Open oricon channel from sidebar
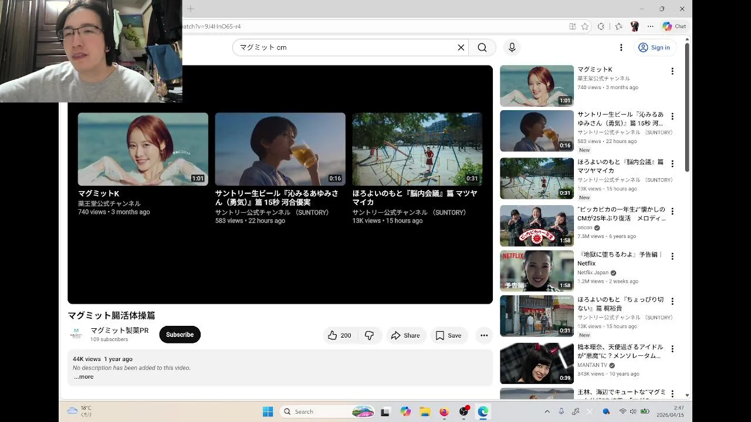The height and width of the screenshot is (422, 751). pyautogui.click(x=585, y=227)
